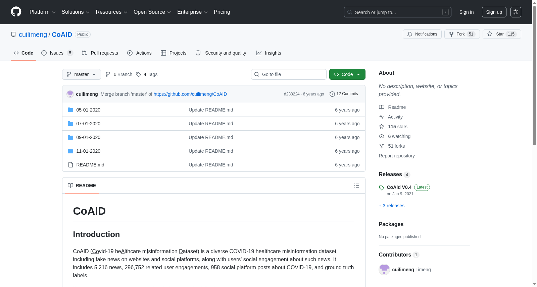Open the GitHub homepage logo
The height and width of the screenshot is (287, 537).
(16, 12)
